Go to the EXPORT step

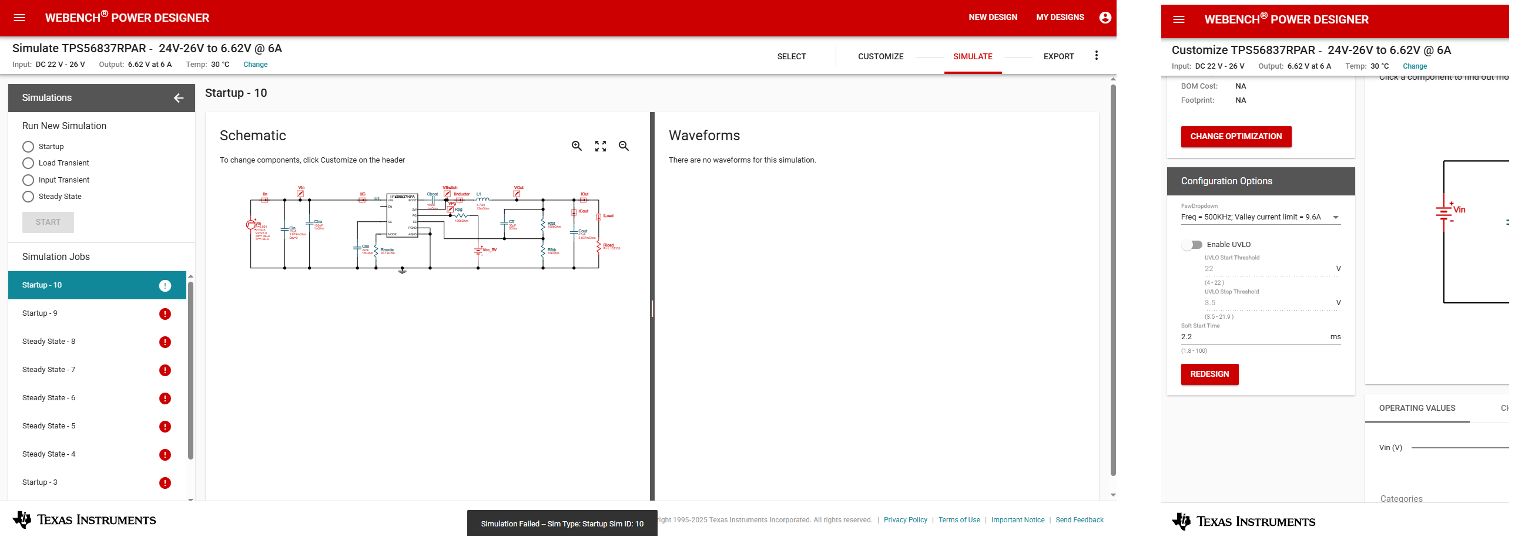[1058, 56]
